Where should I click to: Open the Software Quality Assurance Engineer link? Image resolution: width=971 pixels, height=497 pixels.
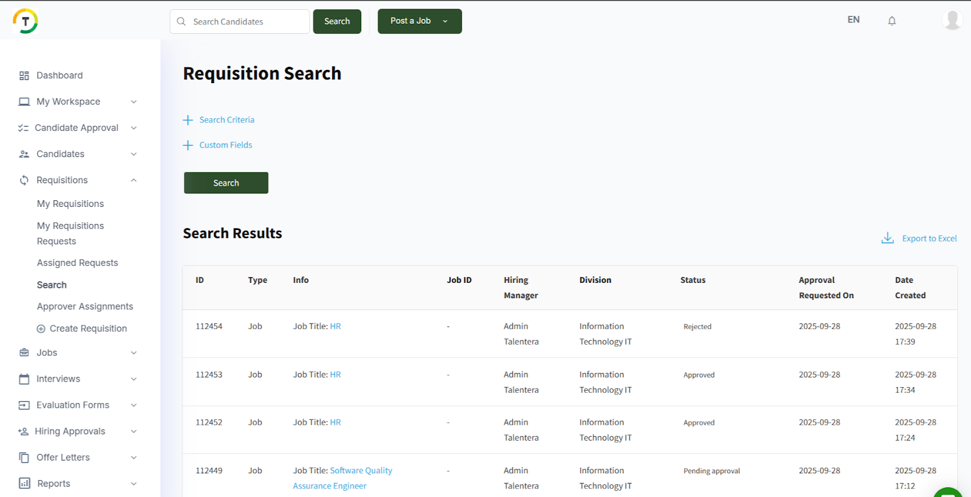360,471
